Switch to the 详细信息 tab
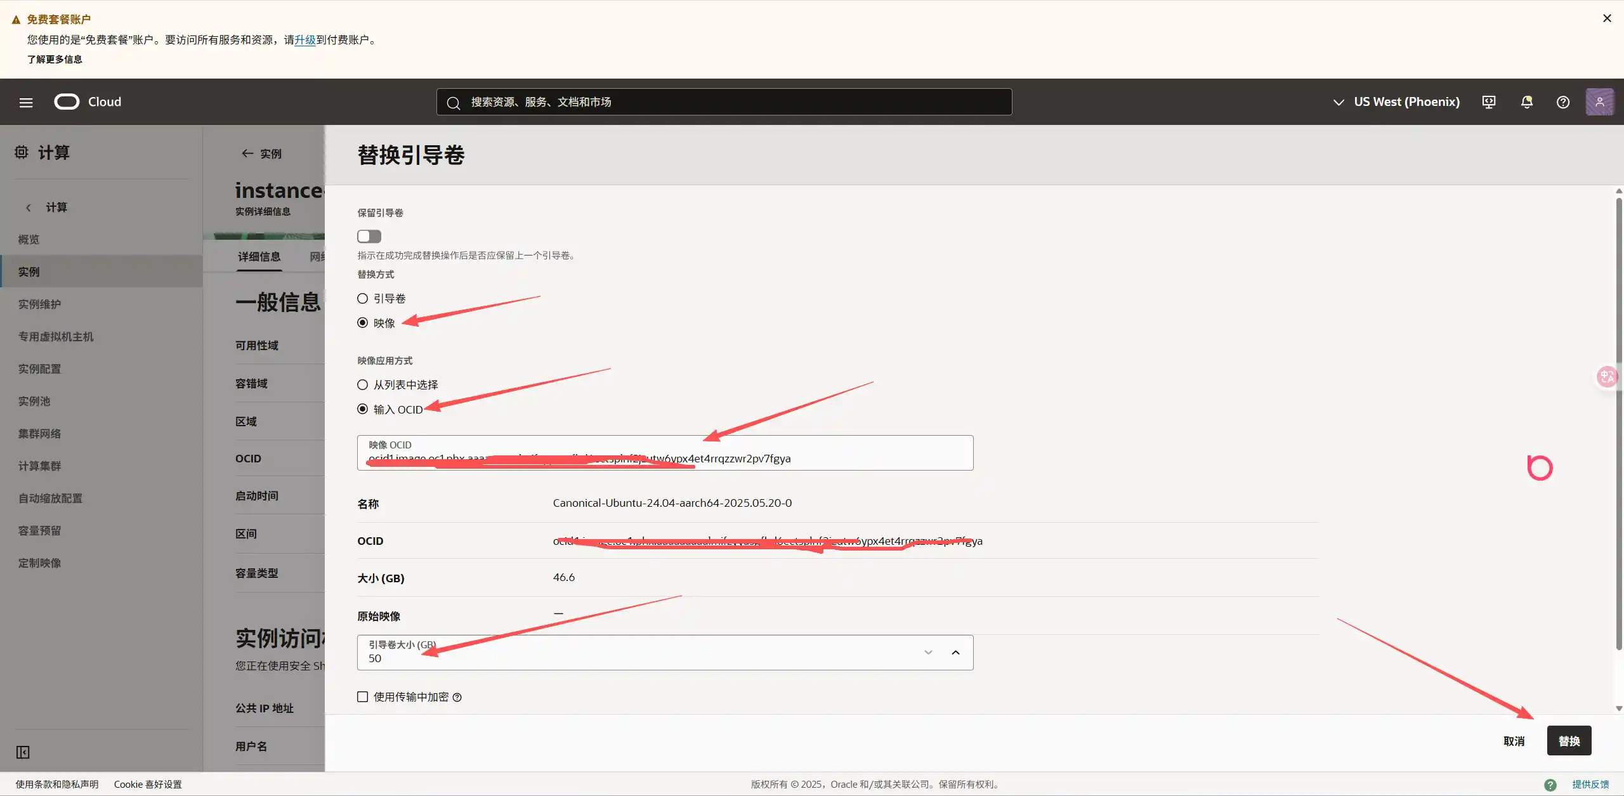 pyautogui.click(x=259, y=257)
